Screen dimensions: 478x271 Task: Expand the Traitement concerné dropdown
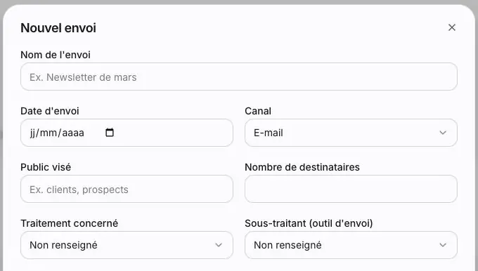click(127, 245)
